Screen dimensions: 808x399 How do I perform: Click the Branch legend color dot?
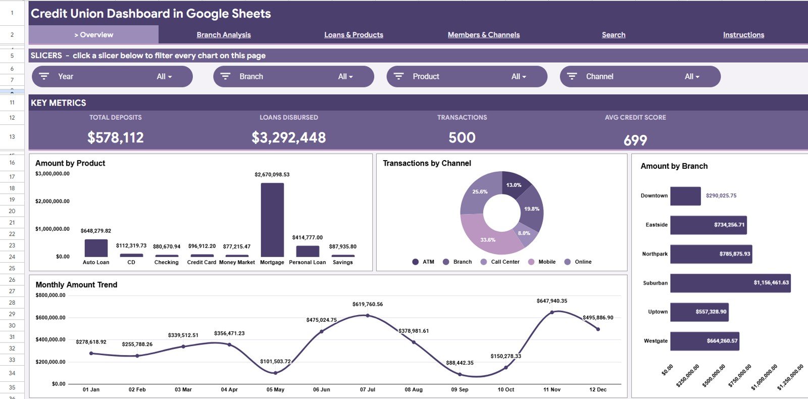446,262
